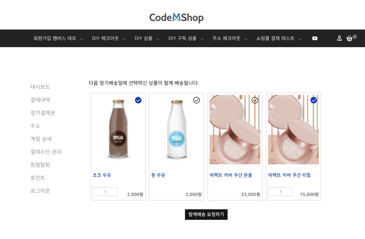Image resolution: width=365 pixels, height=239 pixels.
Task: Expand the DIY 체크아웃 menu chevron
Action: pyautogui.click(x=124, y=39)
